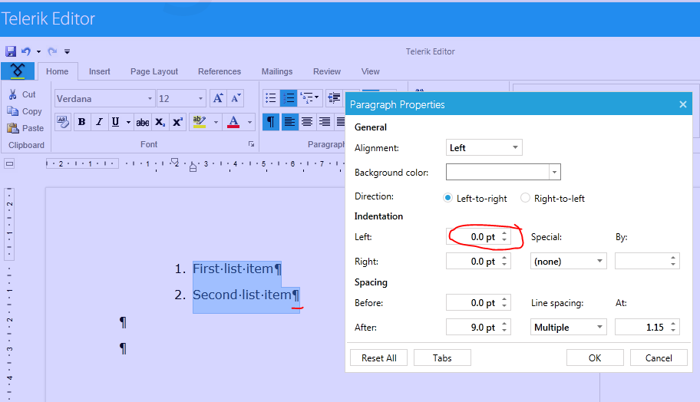
Task: Toggle strikethrough formatting
Action: coord(143,122)
